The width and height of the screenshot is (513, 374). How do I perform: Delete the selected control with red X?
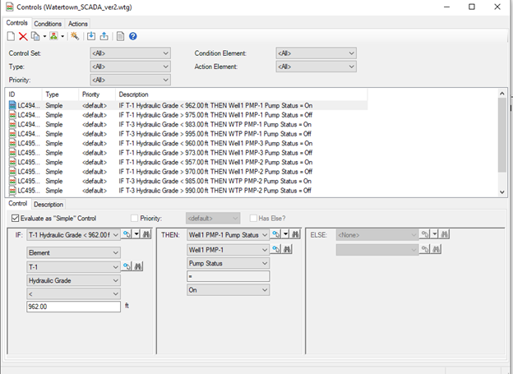[23, 36]
